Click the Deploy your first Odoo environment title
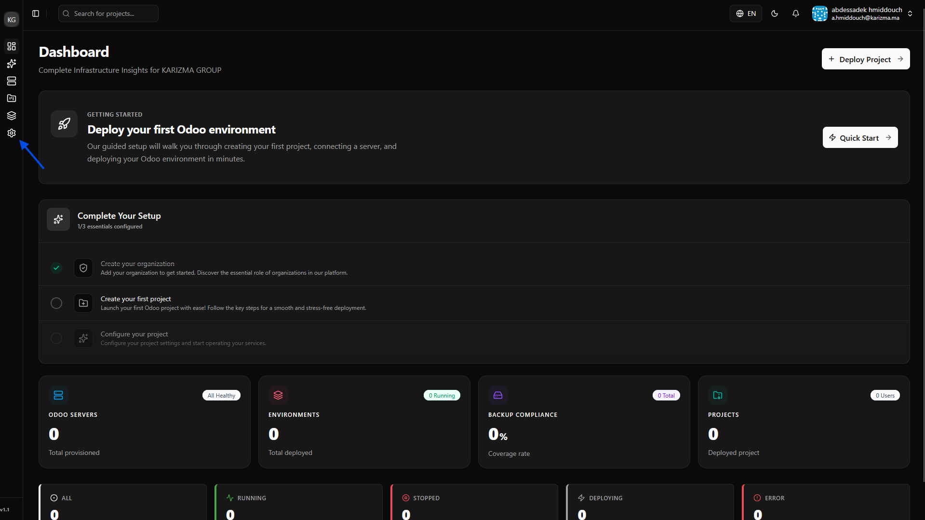 tap(181, 130)
